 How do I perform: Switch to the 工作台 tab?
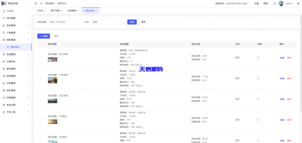(x=40, y=11)
